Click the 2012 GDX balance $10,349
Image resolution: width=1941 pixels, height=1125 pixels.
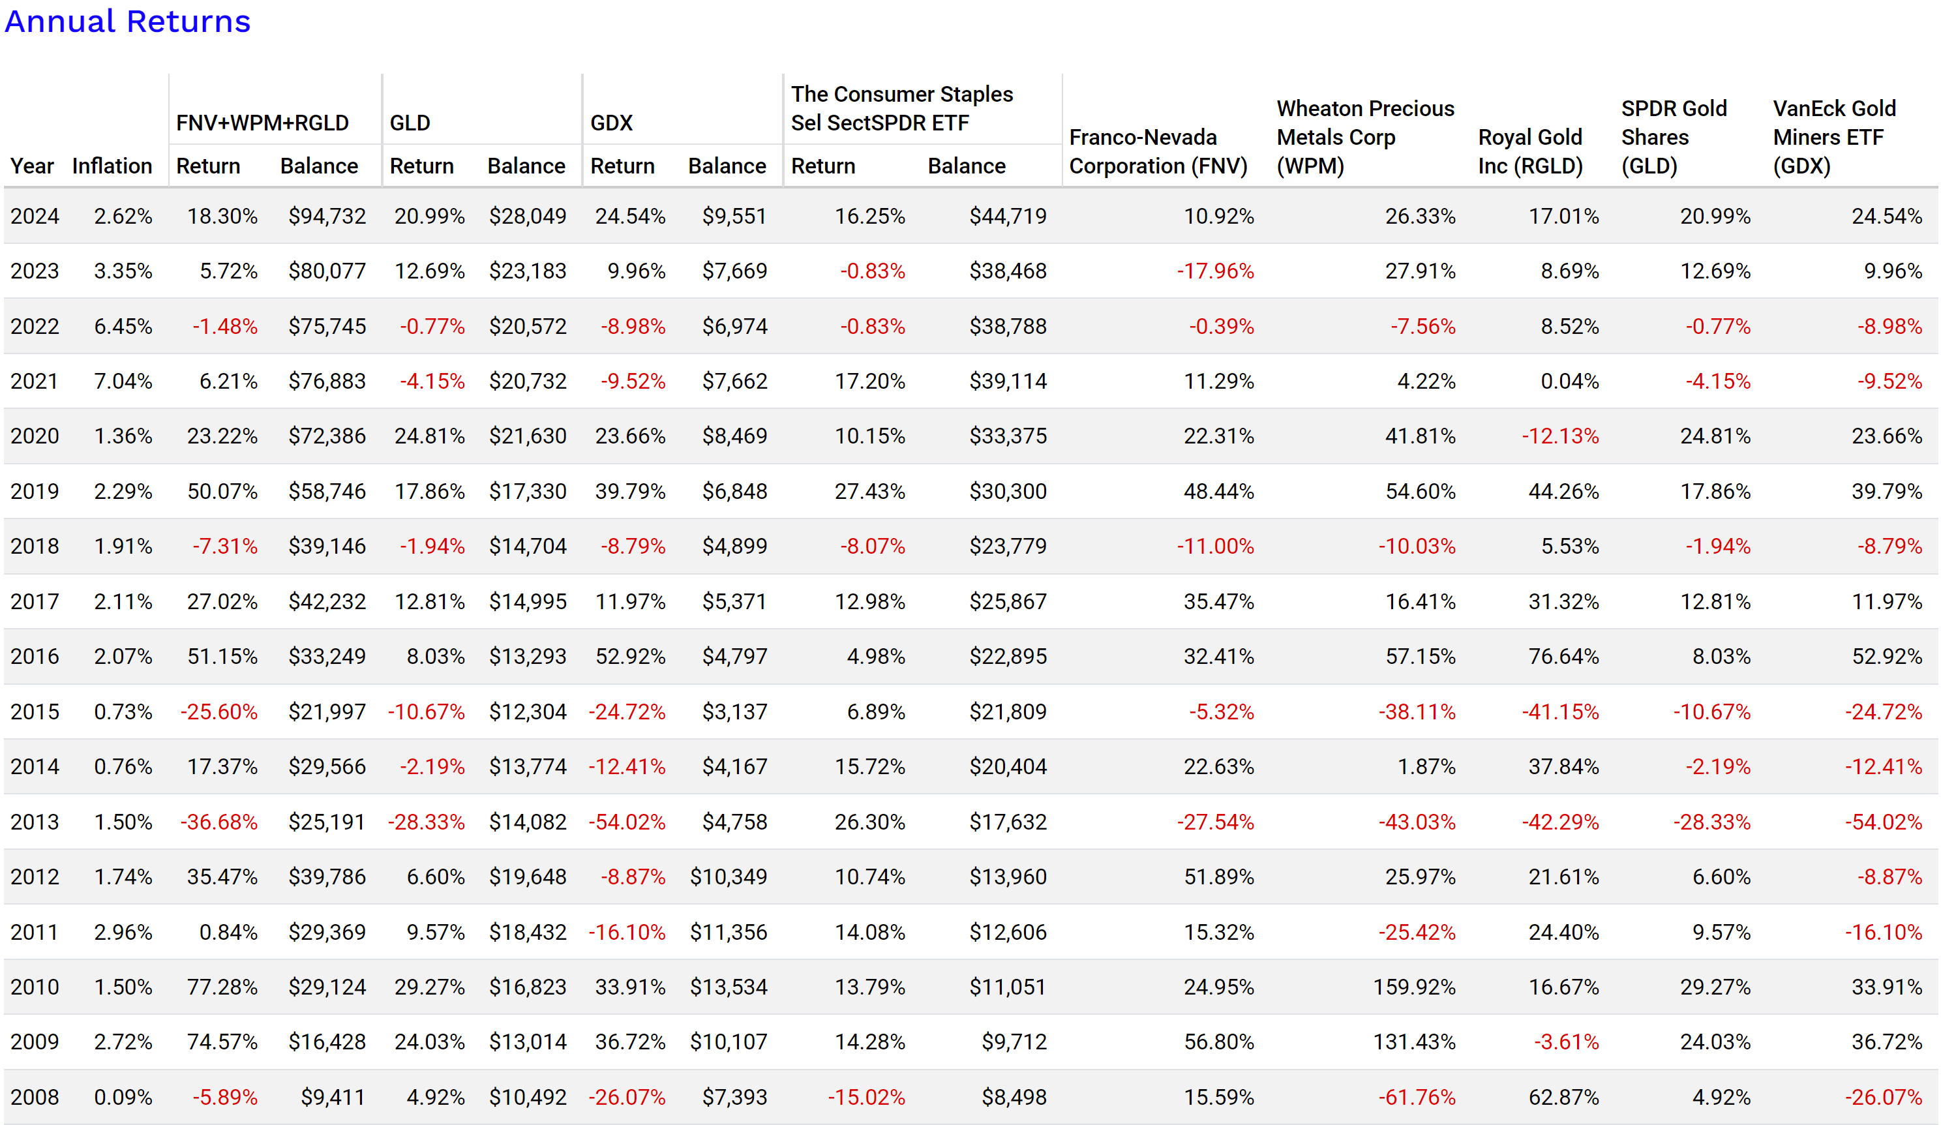tap(728, 877)
